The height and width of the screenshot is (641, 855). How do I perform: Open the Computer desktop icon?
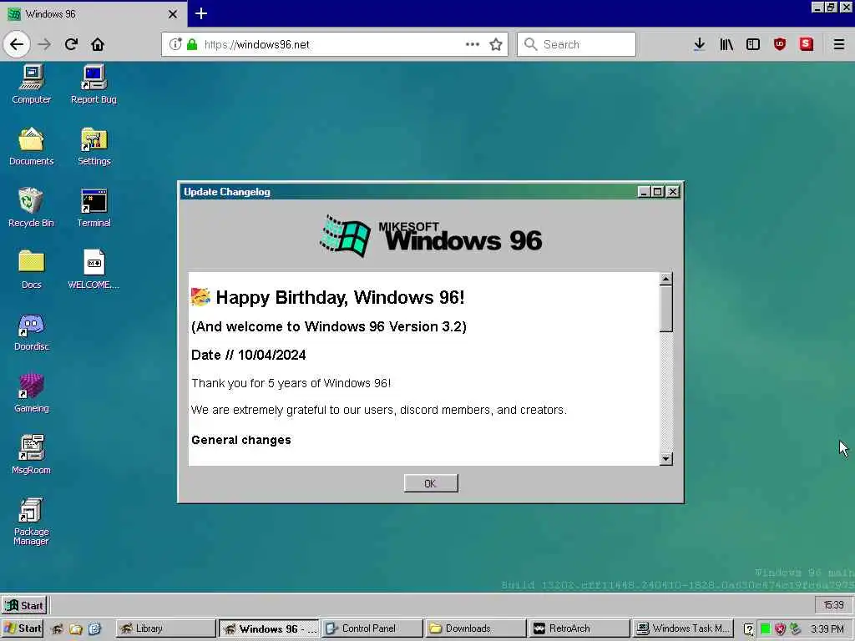tap(32, 84)
